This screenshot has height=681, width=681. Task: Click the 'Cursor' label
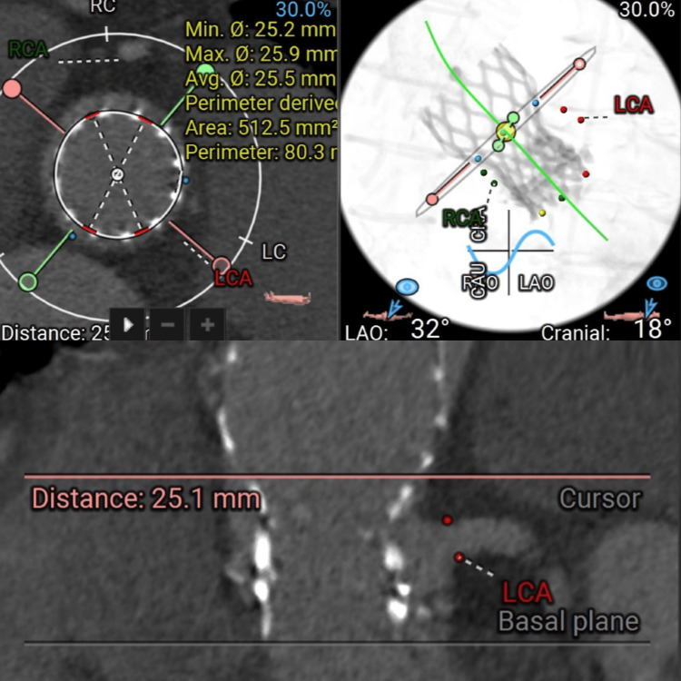(x=600, y=498)
